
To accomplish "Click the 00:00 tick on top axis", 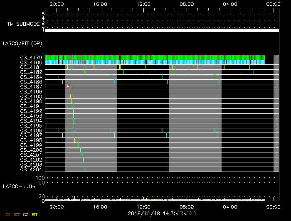I will click(x=273, y=4).
